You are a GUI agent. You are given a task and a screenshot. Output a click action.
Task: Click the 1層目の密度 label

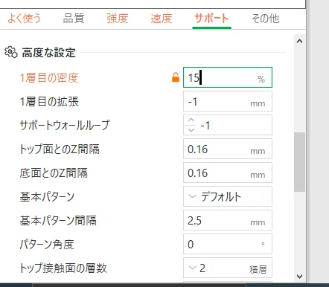pos(49,78)
